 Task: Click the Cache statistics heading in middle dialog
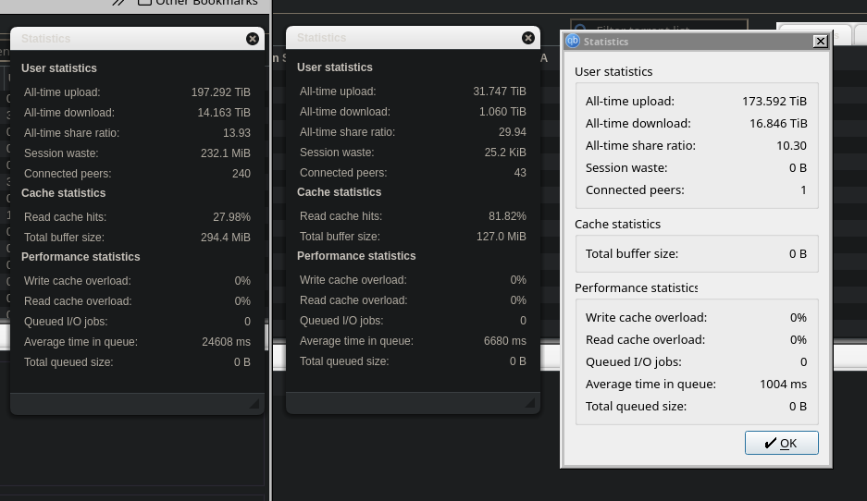pyautogui.click(x=339, y=192)
